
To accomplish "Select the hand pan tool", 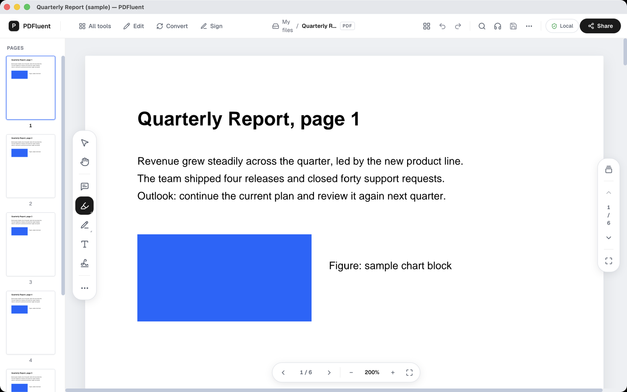I will coord(85,162).
